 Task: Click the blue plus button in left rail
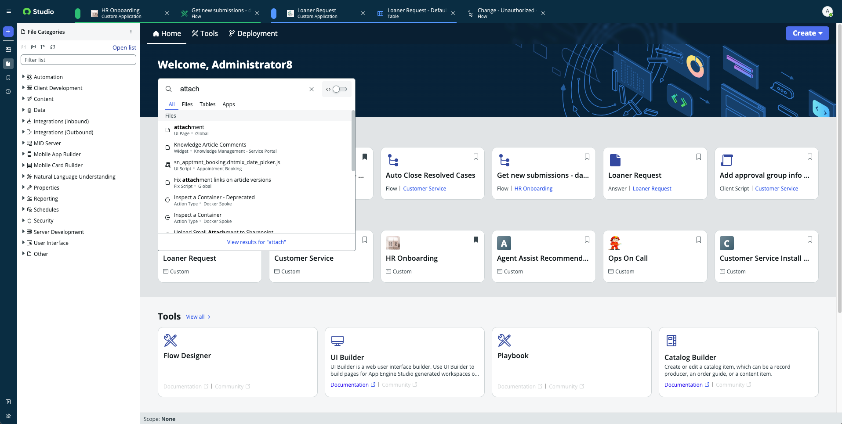[8, 32]
